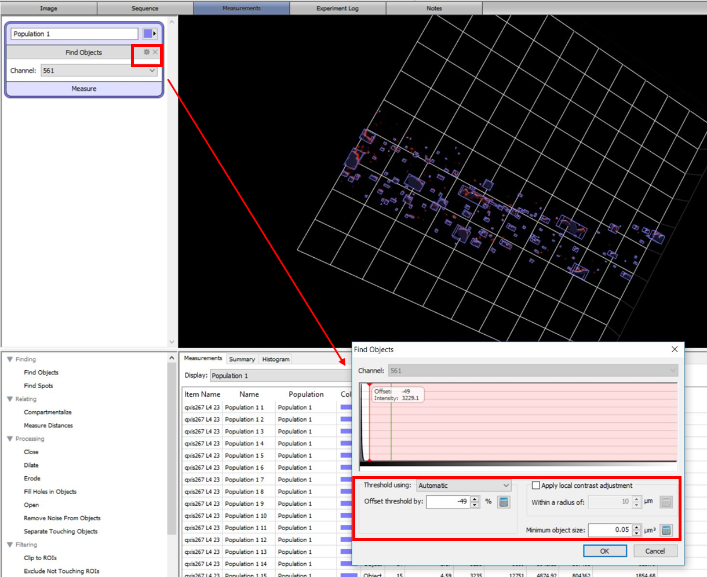707x577 pixels.
Task: Select Find Objects in task list
Action: point(41,373)
